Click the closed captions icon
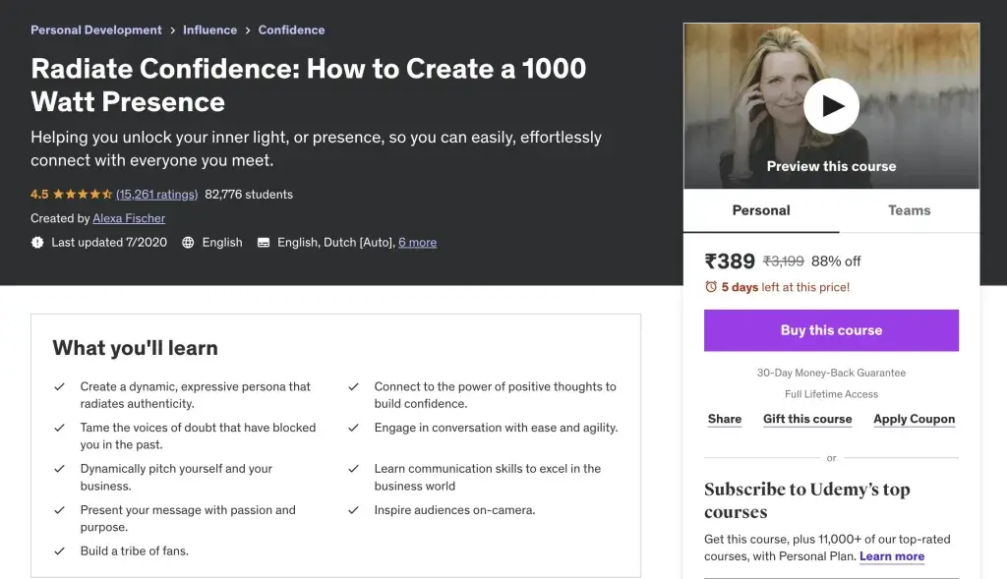The width and height of the screenshot is (1007, 579). tap(264, 243)
